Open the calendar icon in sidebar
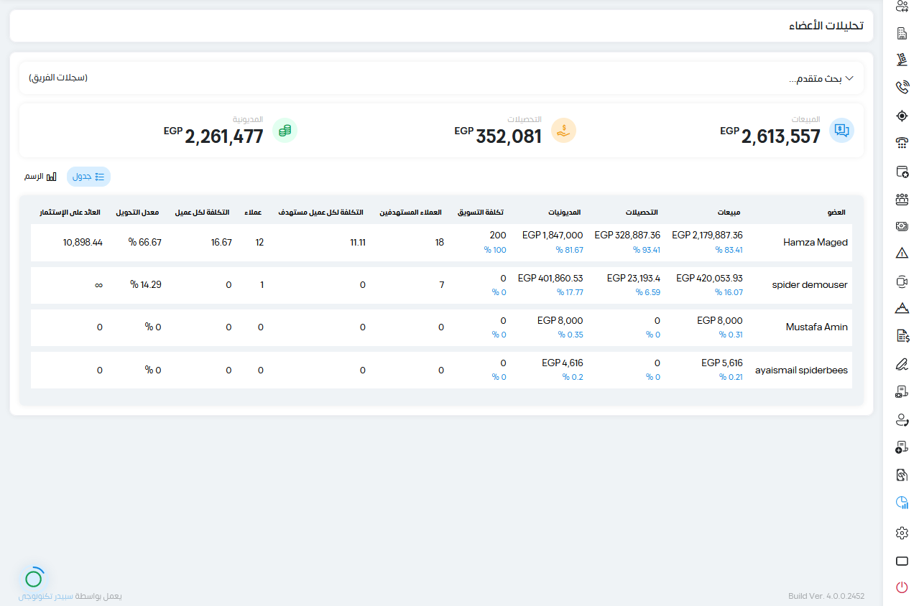 [902, 172]
